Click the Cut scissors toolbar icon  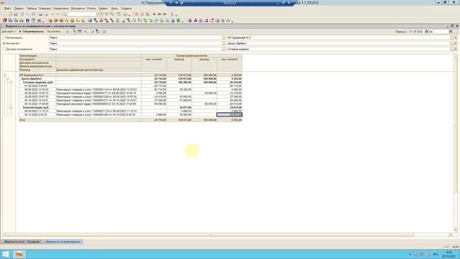click(22, 14)
